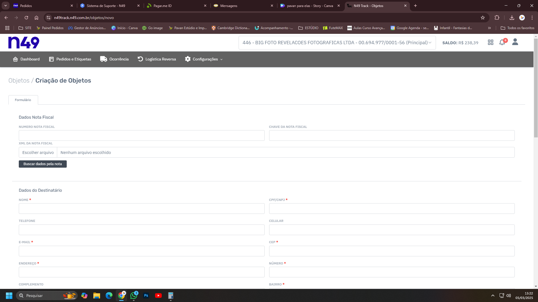Show more bookmarks with the chevron
The height and width of the screenshot is (302, 538).
[x=489, y=28]
